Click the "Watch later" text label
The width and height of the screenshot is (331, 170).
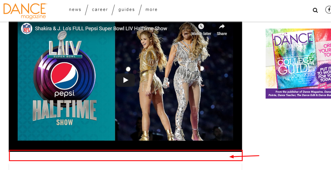coord(201,34)
